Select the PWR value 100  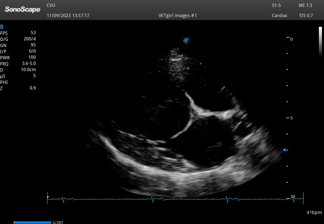32,57
